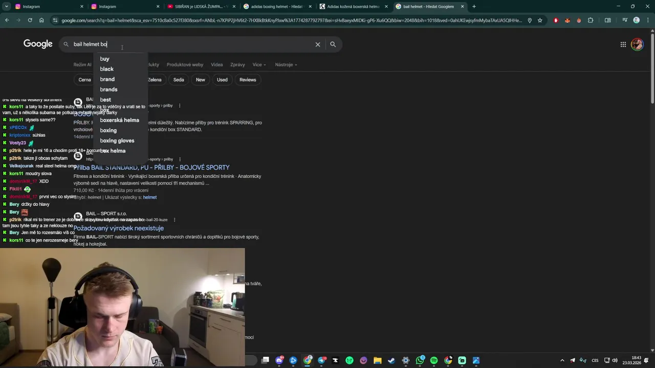Open more options for the Přilba BAIL STANDARD result
Viewport: 655px width, 368px height.
click(x=180, y=159)
